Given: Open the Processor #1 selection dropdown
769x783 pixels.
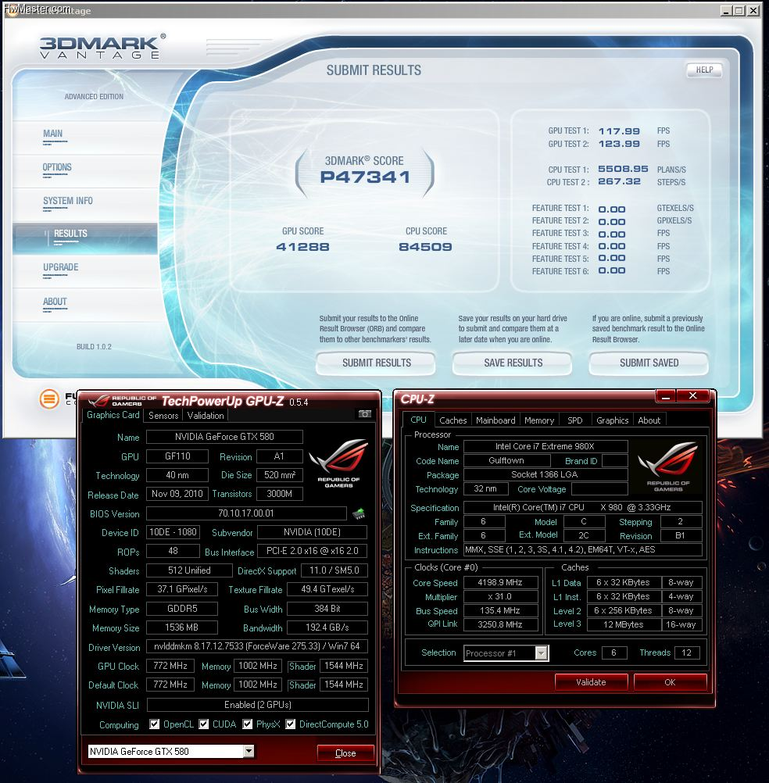Looking at the screenshot, I should coord(542,652).
